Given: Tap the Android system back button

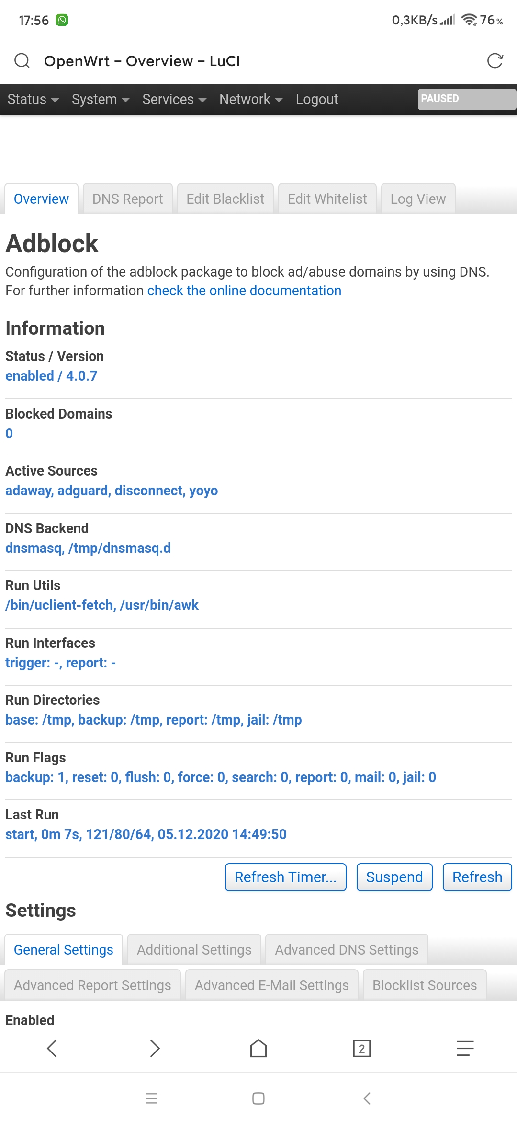Looking at the screenshot, I should pyautogui.click(x=367, y=1099).
